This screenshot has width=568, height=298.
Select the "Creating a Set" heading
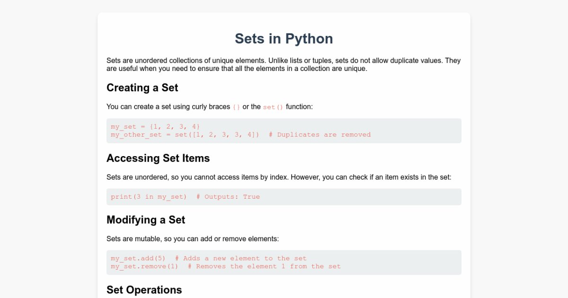[x=142, y=88]
